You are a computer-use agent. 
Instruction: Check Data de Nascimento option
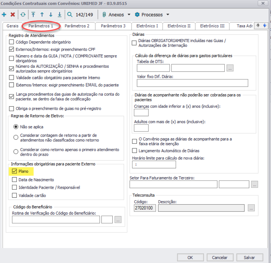[x=14, y=180]
